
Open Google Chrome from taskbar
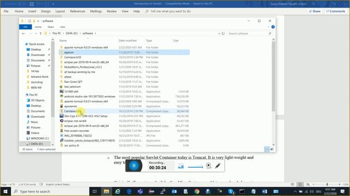(197, 191)
